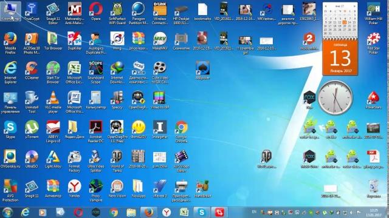The image size is (389, 218).
Task: Open the Yandex browser desktop icon
Action: pos(74,189)
